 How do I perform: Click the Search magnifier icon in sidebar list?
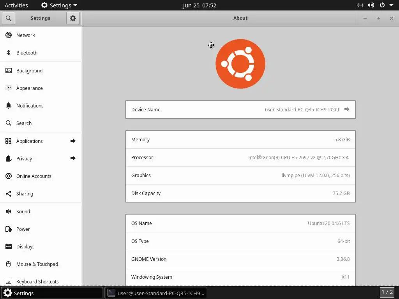9,123
